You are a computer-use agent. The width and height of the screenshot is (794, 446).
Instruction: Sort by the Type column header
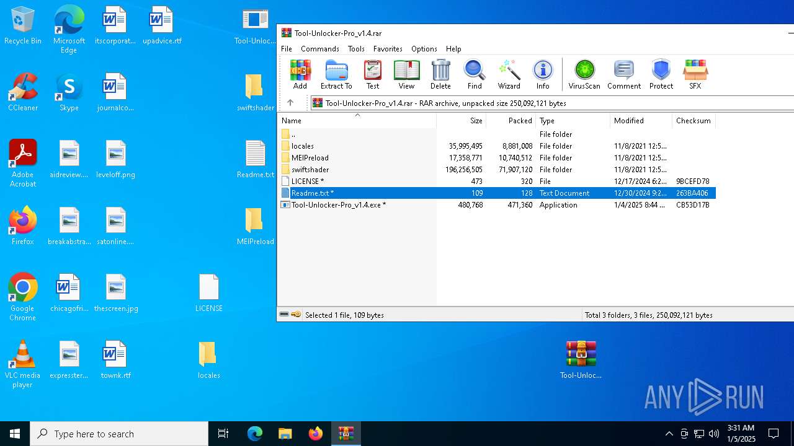coord(573,121)
